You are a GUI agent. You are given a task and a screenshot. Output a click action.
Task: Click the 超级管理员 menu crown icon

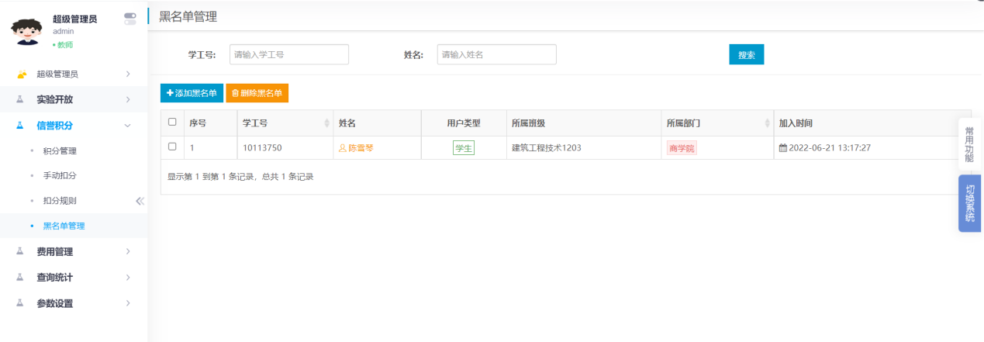coord(22,74)
